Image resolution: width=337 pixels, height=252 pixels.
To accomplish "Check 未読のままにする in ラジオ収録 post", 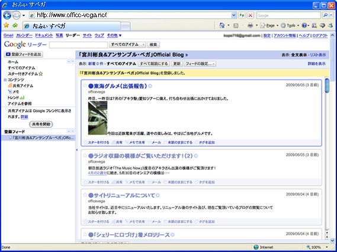I will (x=165, y=182).
